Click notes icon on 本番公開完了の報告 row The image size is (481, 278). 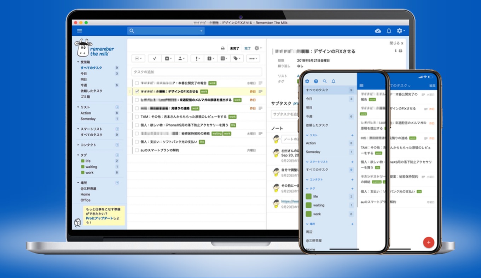tap(261, 83)
